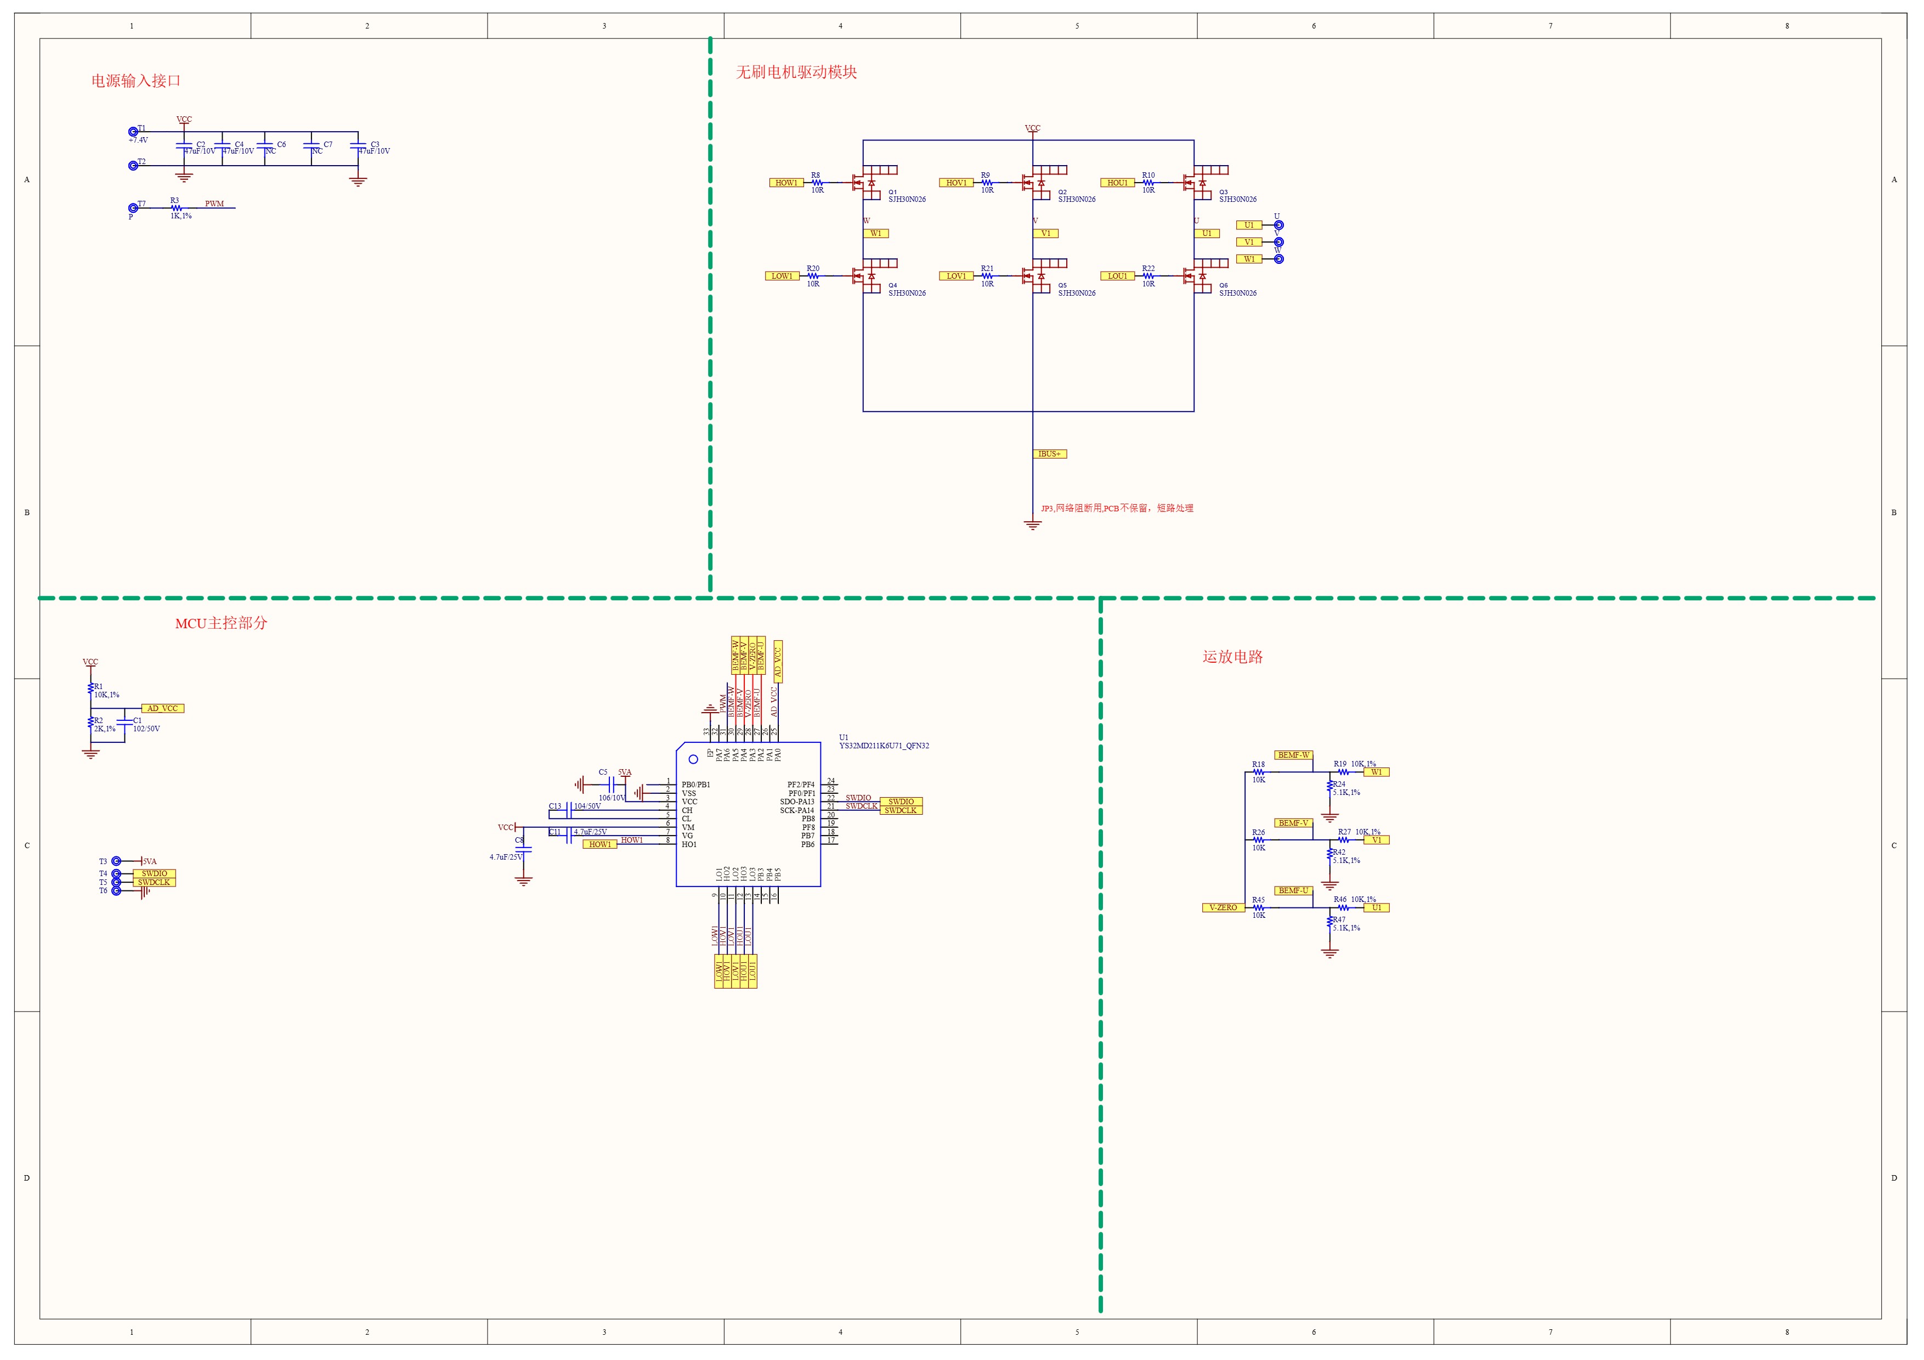Click the JP3 note text in red

1117,508
